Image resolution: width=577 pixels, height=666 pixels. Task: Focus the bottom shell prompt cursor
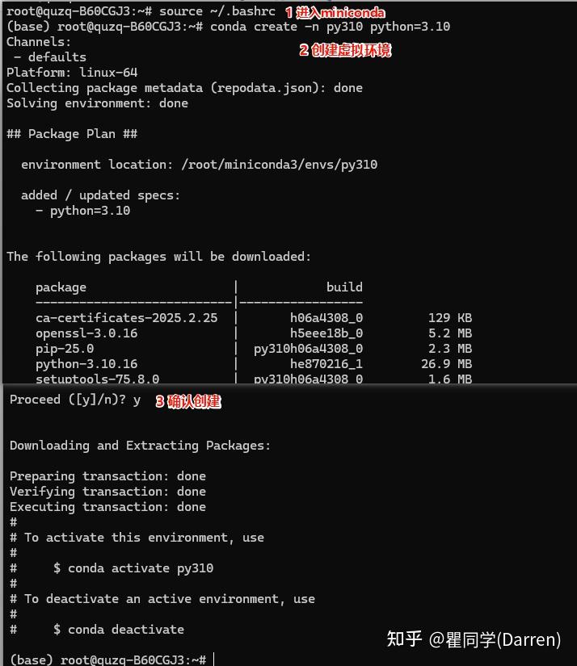pyautogui.click(x=213, y=660)
